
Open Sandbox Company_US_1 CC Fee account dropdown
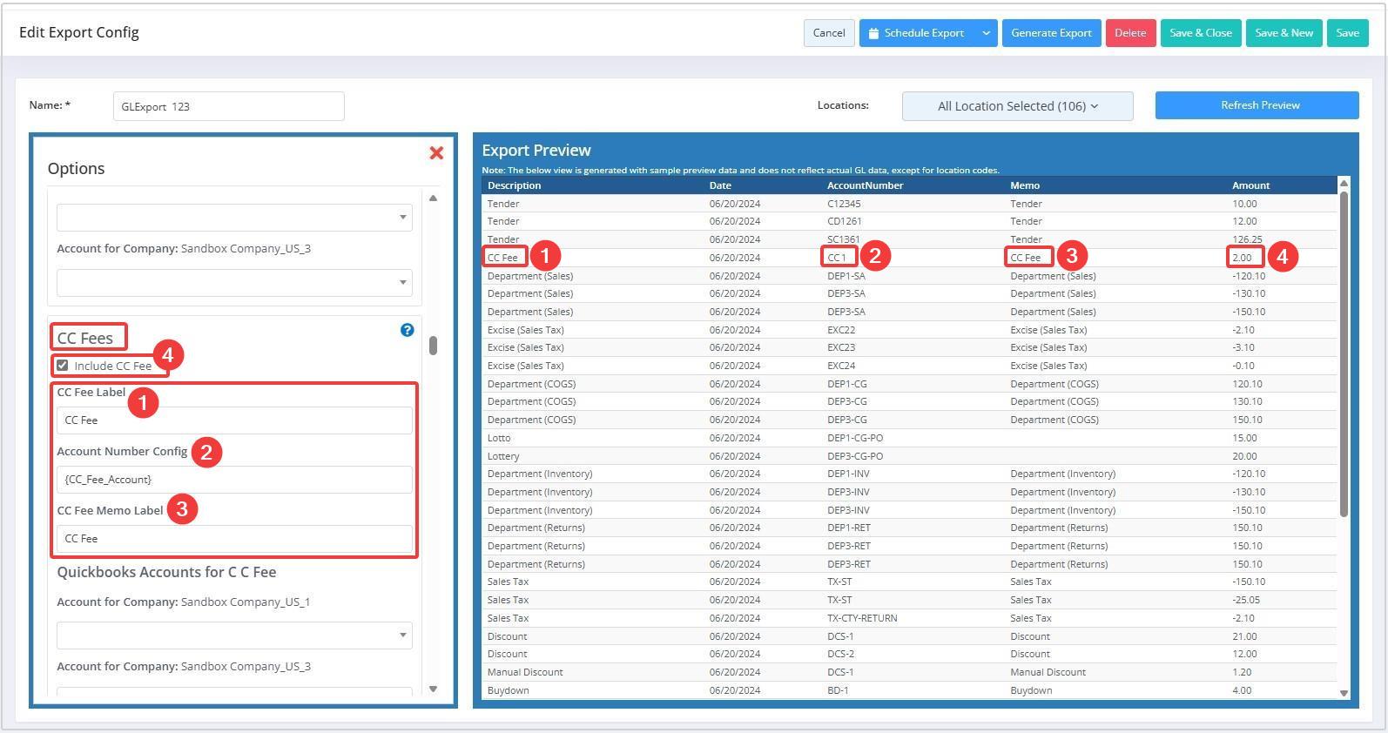pyautogui.click(x=234, y=635)
